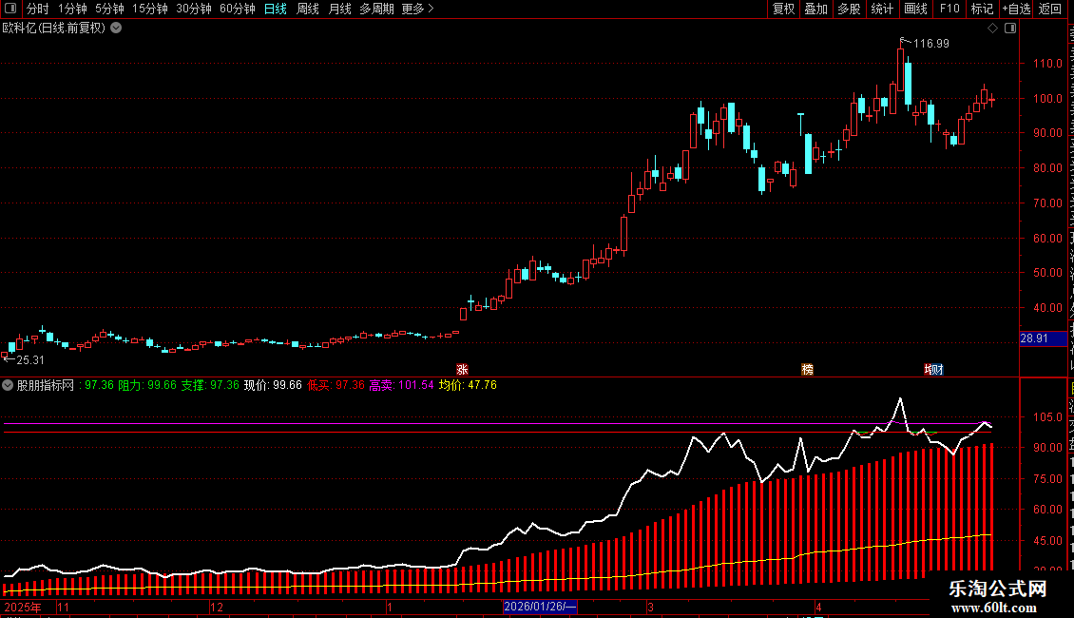
Task: Click the 财 event marker icon
Action: pyautogui.click(x=934, y=369)
